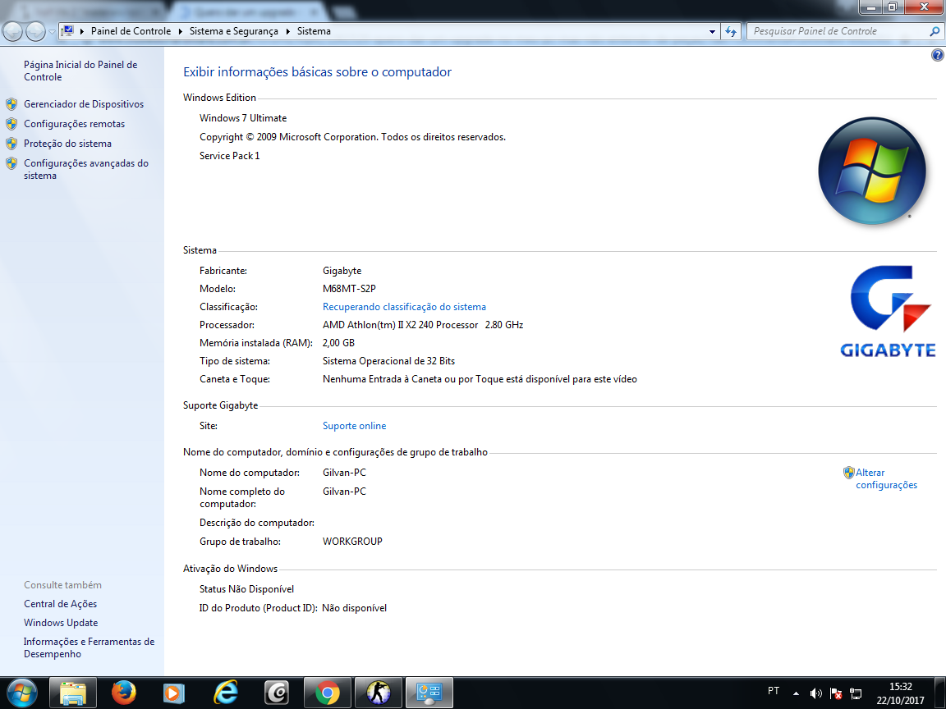This screenshot has width=946, height=709.
Task: Open Windows Explorer from taskbar
Action: coord(72,693)
